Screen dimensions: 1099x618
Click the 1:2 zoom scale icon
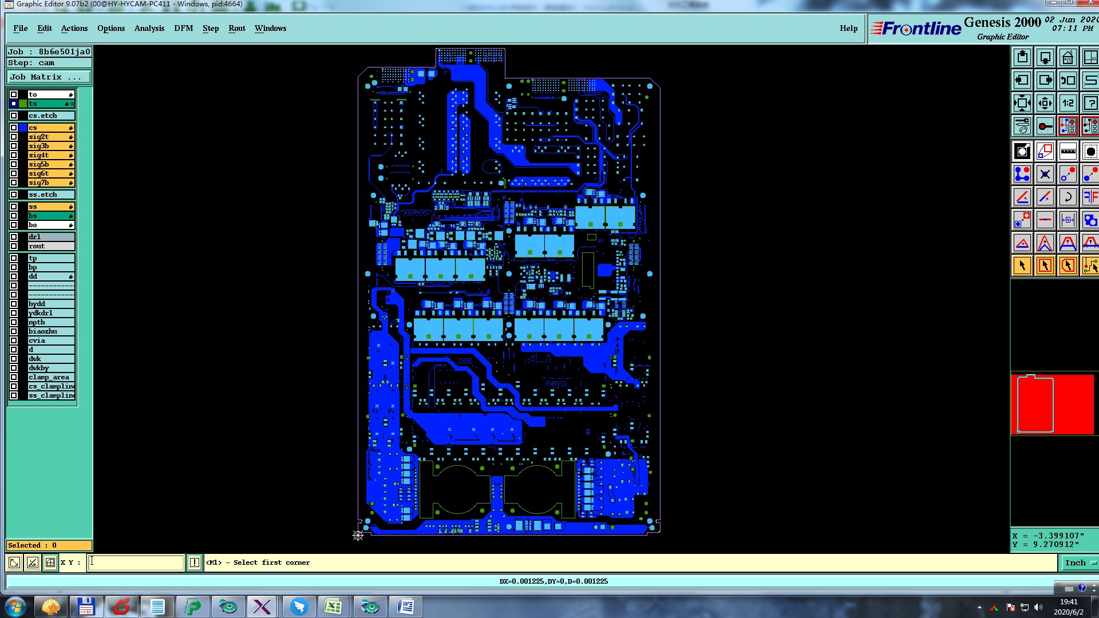pyautogui.click(x=1068, y=104)
